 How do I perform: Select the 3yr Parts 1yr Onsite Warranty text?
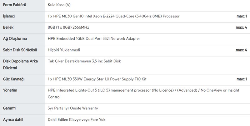coord(73,108)
